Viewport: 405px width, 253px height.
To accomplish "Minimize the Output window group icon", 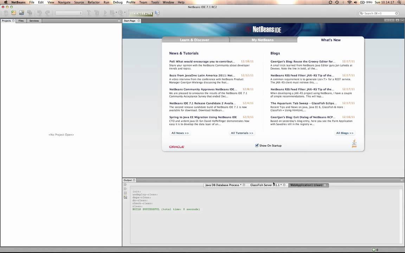I will (x=401, y=180).
